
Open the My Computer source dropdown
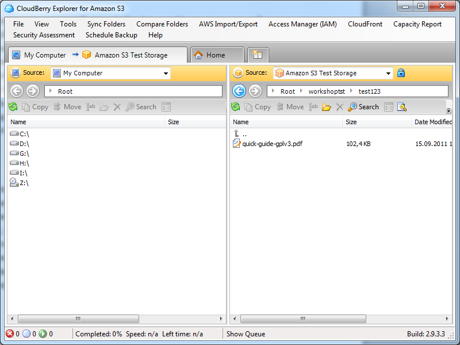click(x=166, y=74)
